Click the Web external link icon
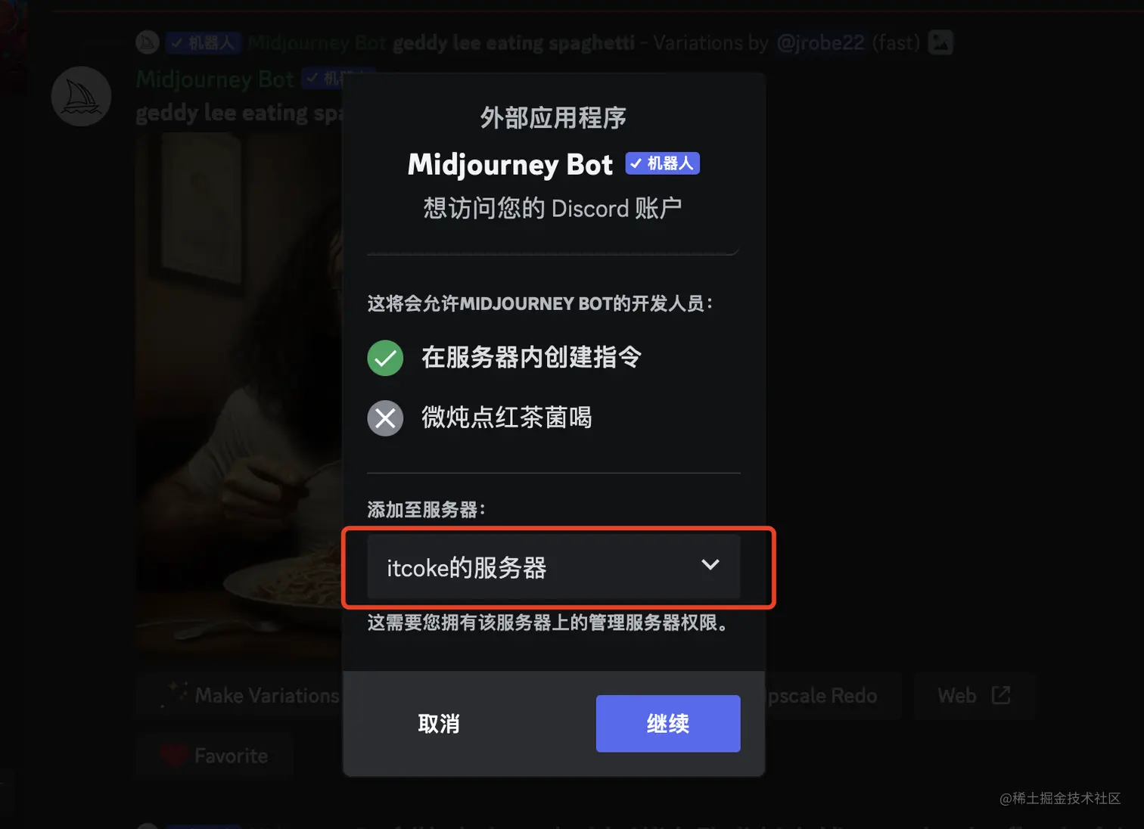The height and width of the screenshot is (829, 1144). click(x=1001, y=695)
